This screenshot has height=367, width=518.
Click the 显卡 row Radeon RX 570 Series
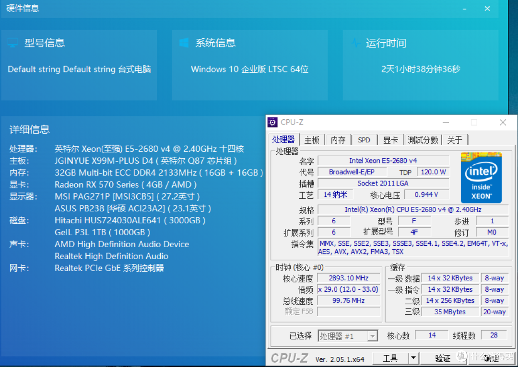point(103,185)
